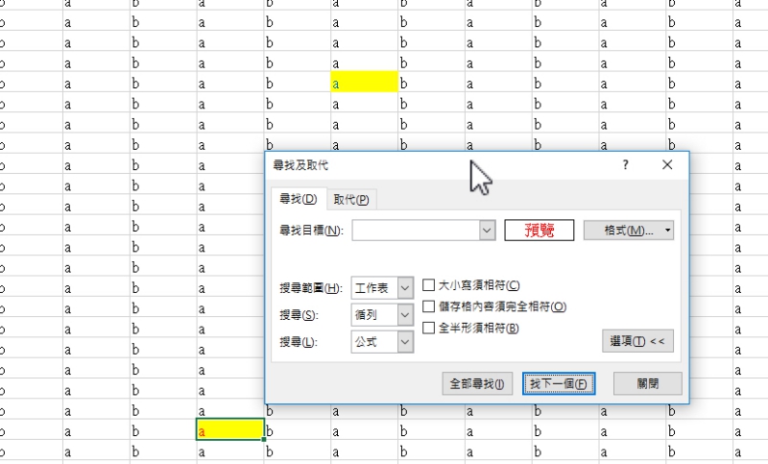Open the 格式(M) dropdown arrow menu
Viewport: 768px width, 464px height.
click(667, 231)
